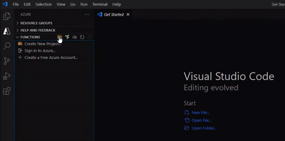Click the Open File icon under Start
The image size is (285, 141).
point(187,120)
